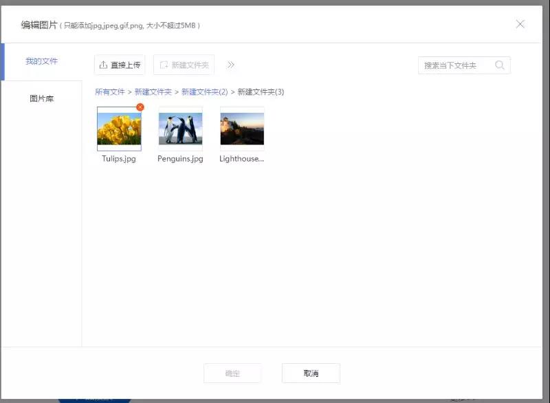
Task: Click the Tulips.jpg file name
Action: click(x=119, y=159)
